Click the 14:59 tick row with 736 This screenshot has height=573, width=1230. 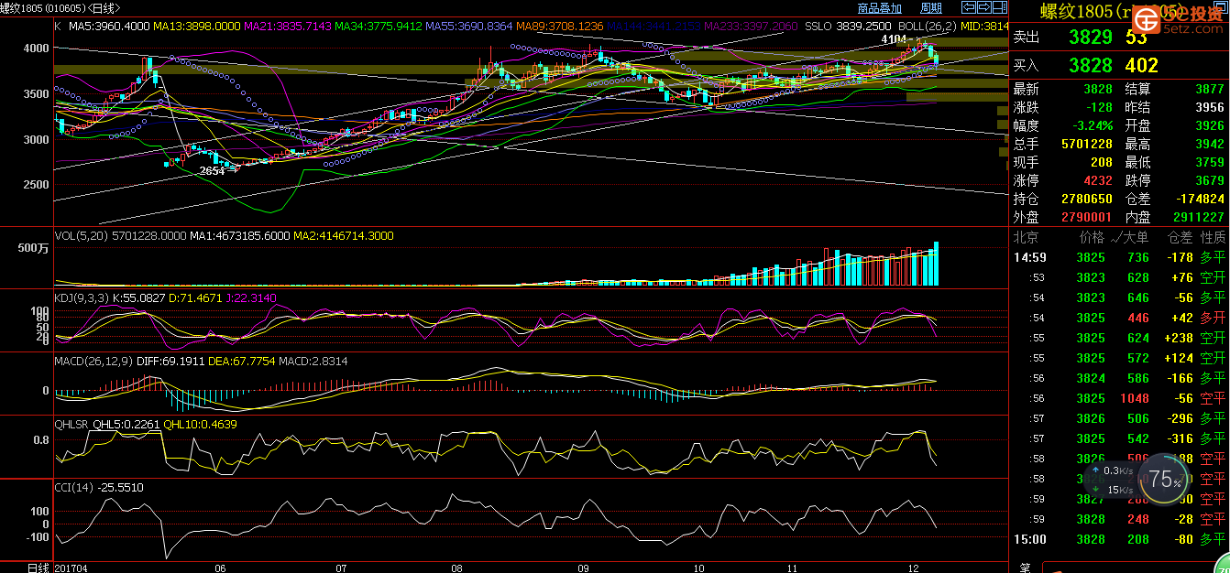(1119, 257)
